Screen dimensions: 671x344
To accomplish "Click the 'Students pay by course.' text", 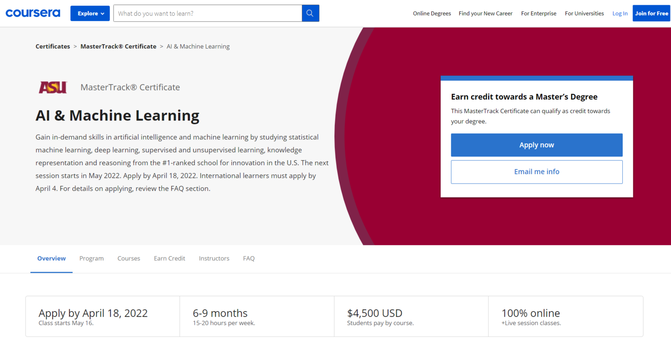I will point(381,323).
